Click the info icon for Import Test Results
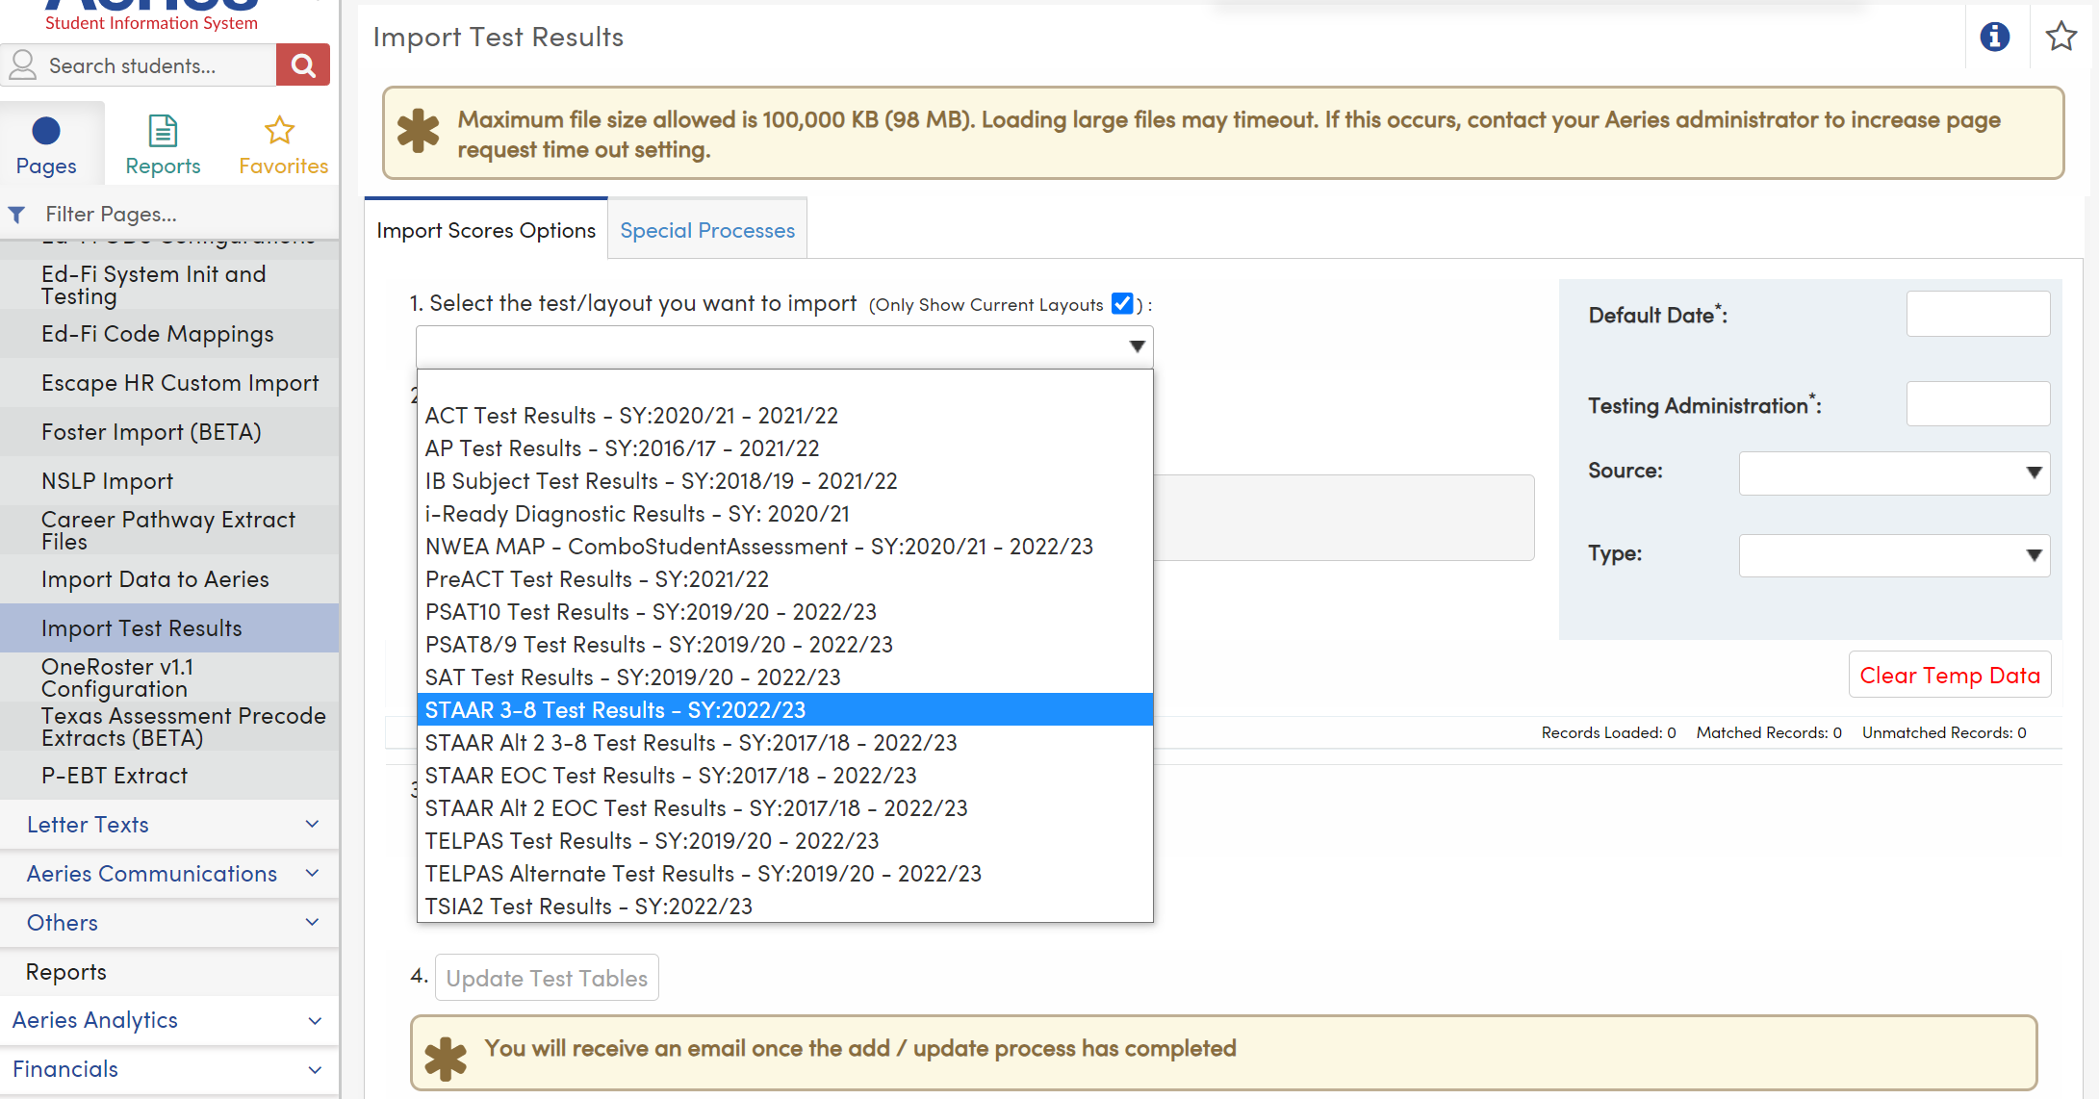2099x1099 pixels. click(x=1995, y=36)
